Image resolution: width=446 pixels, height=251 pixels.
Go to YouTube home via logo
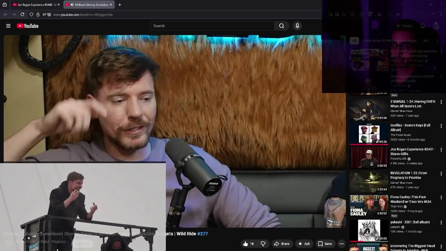(28, 26)
